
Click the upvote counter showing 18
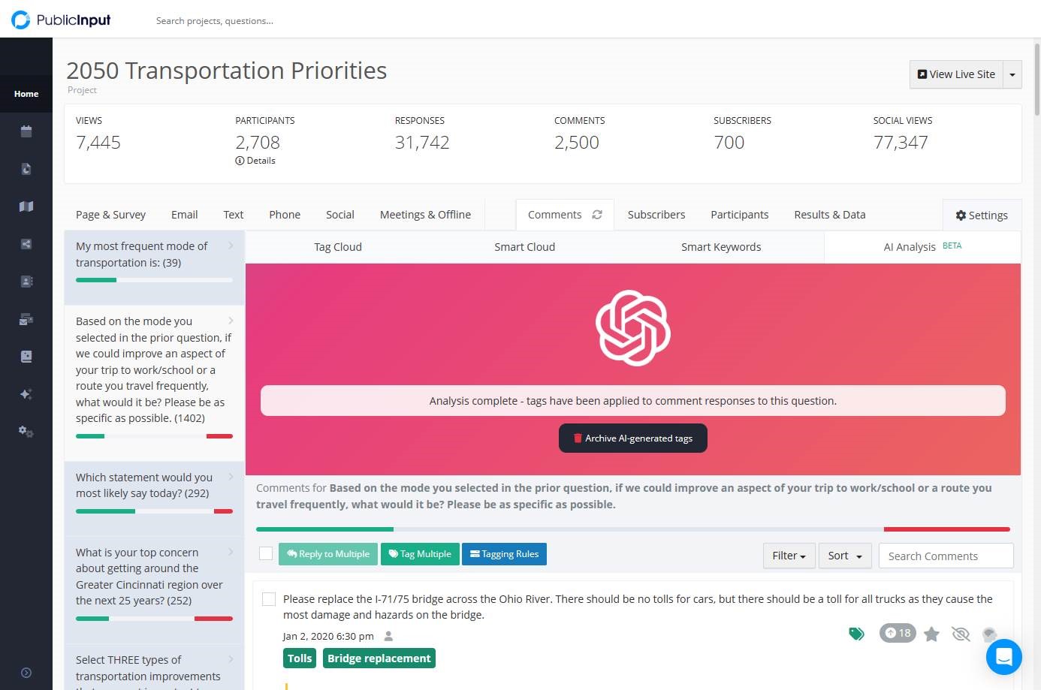pos(897,633)
